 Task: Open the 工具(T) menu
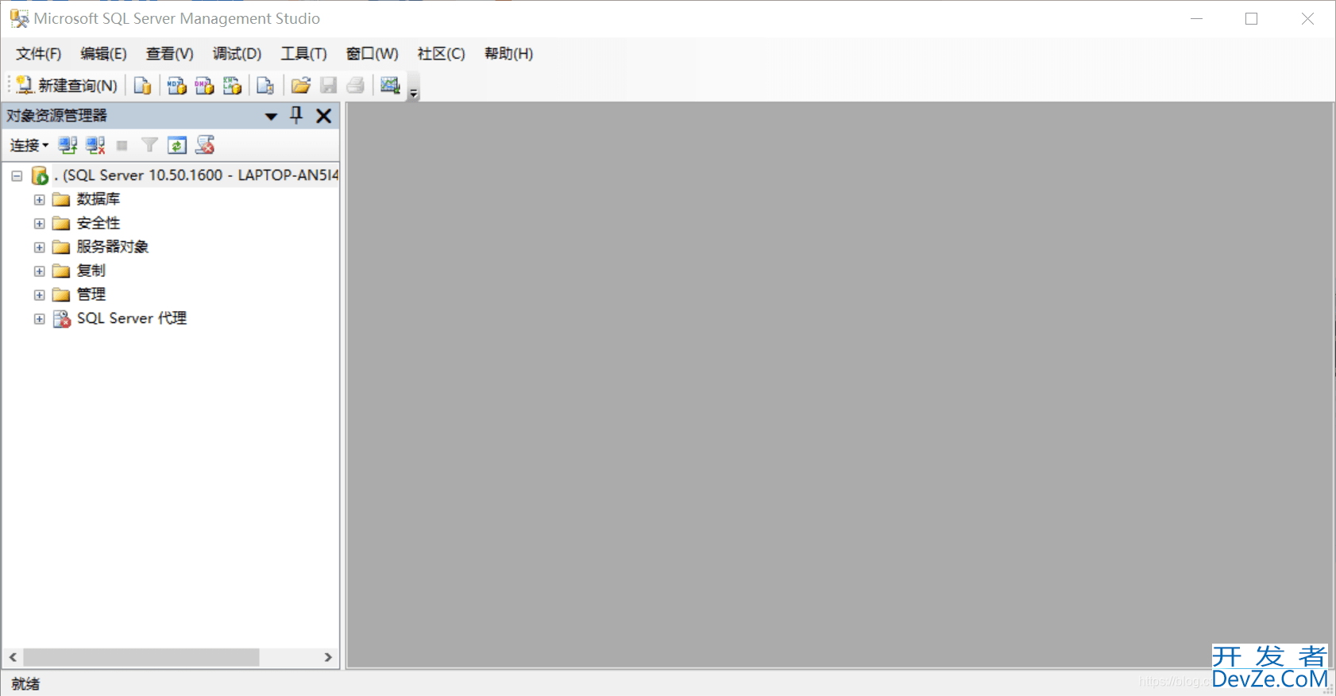(303, 53)
